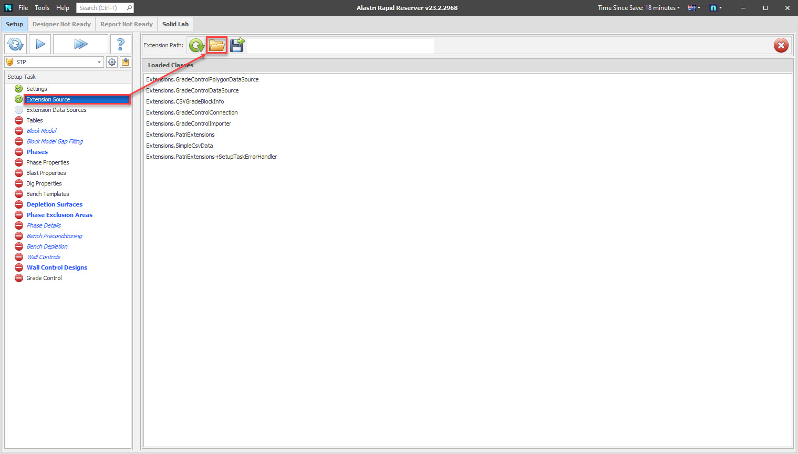
Task: Click the refresh/reload setup icon
Action: [x=15, y=44]
